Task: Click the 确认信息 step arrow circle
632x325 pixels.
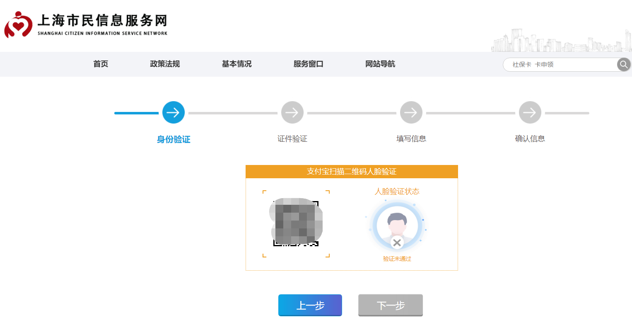Action: [530, 112]
